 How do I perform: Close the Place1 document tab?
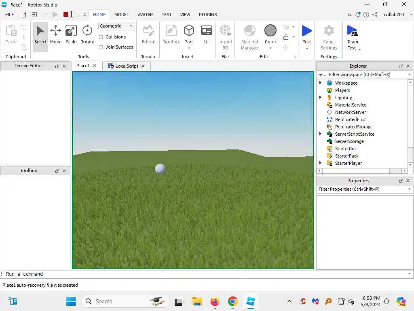(94, 66)
